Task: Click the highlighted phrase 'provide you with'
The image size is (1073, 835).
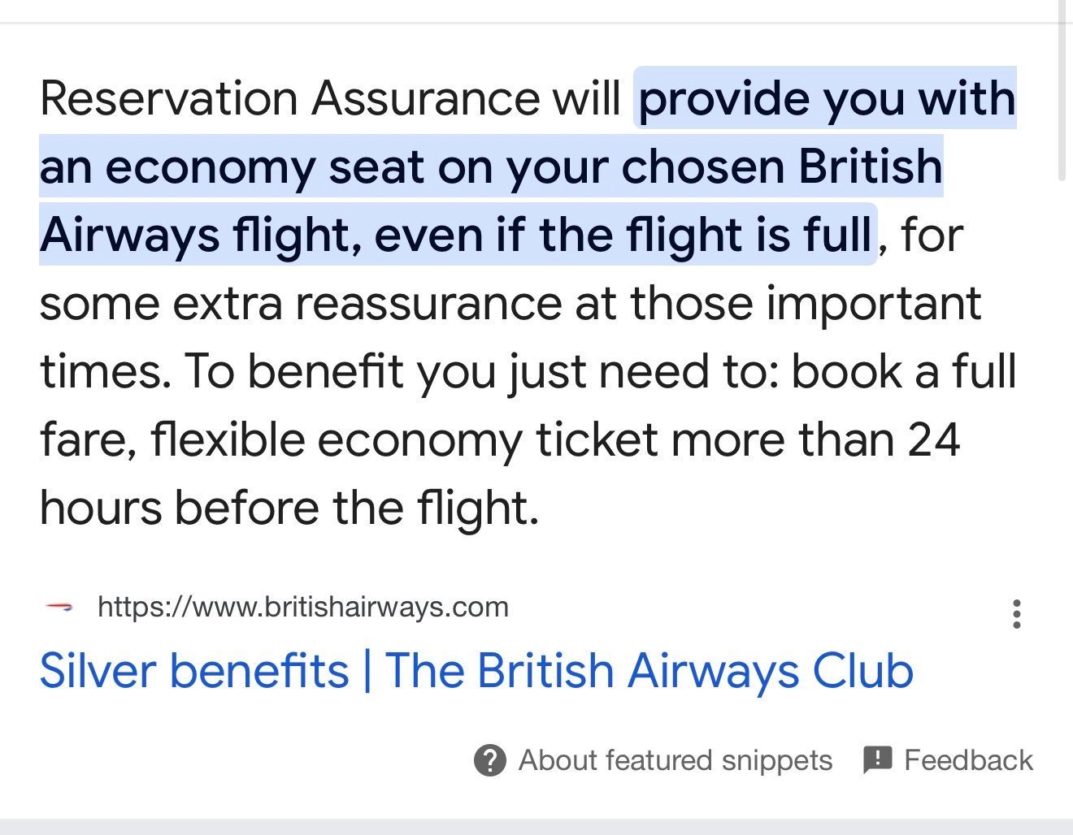Action: coord(827,98)
